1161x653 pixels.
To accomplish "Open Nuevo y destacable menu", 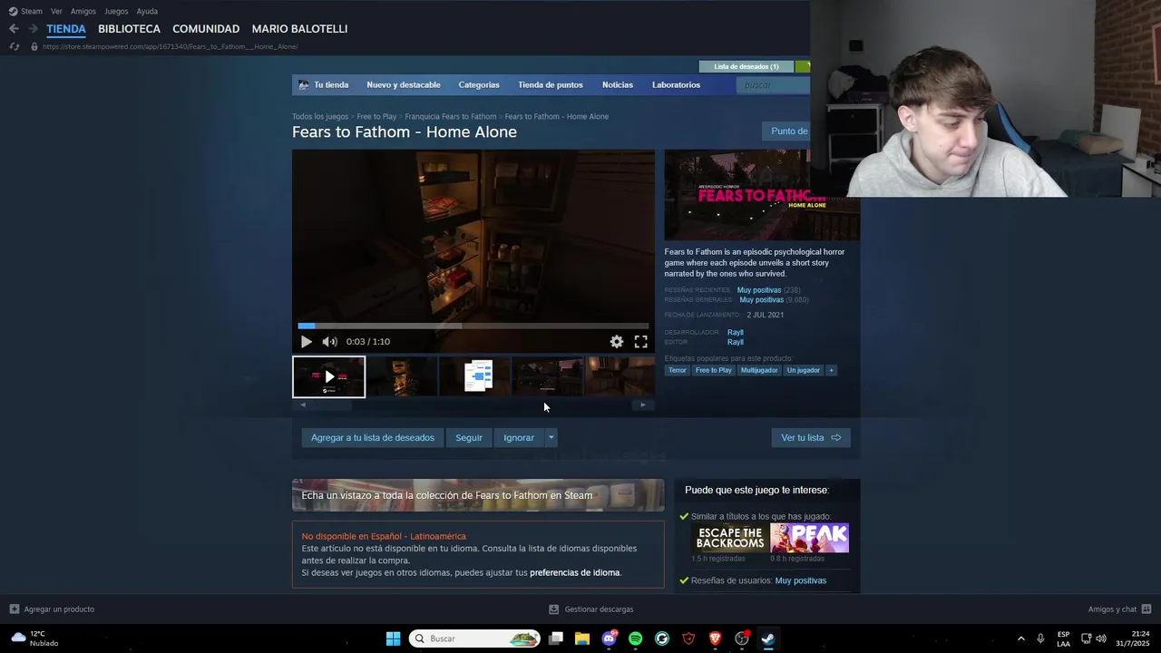I will [404, 85].
